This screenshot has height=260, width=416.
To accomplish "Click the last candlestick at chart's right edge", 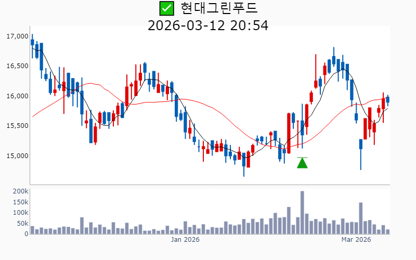I will 387,99.
